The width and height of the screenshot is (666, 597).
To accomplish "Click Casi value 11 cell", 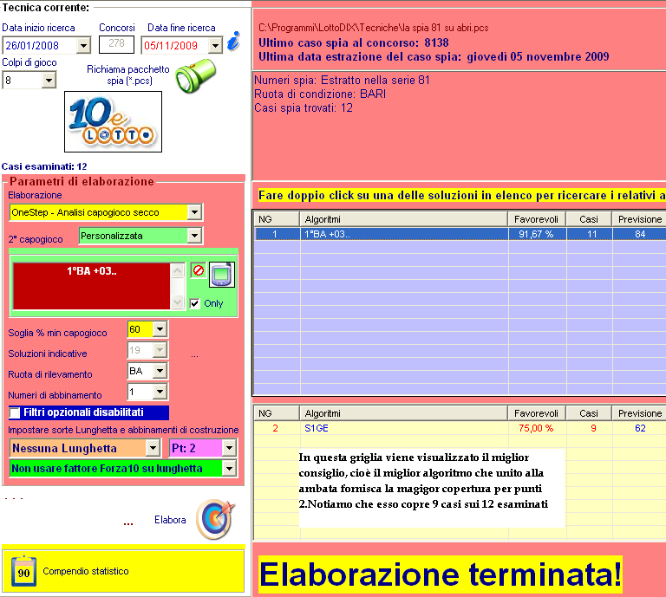I will (x=591, y=234).
